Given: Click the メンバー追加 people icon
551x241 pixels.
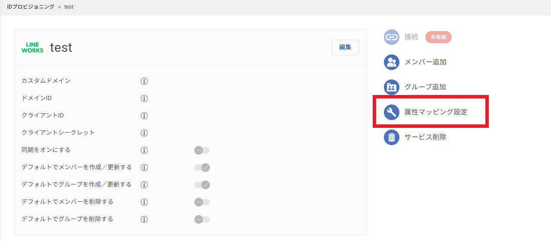Looking at the screenshot, I should 392,62.
